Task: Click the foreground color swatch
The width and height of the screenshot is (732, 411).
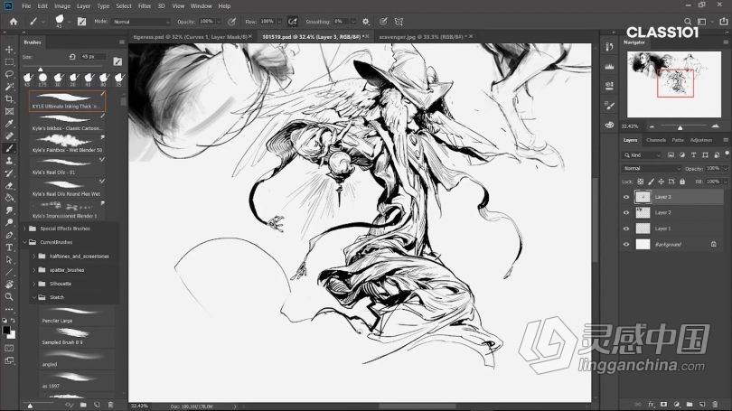Action: tap(6, 330)
